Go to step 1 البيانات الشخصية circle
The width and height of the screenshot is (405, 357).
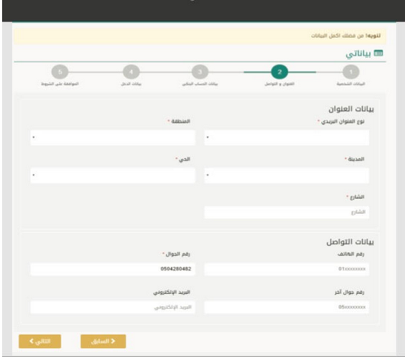(x=351, y=72)
